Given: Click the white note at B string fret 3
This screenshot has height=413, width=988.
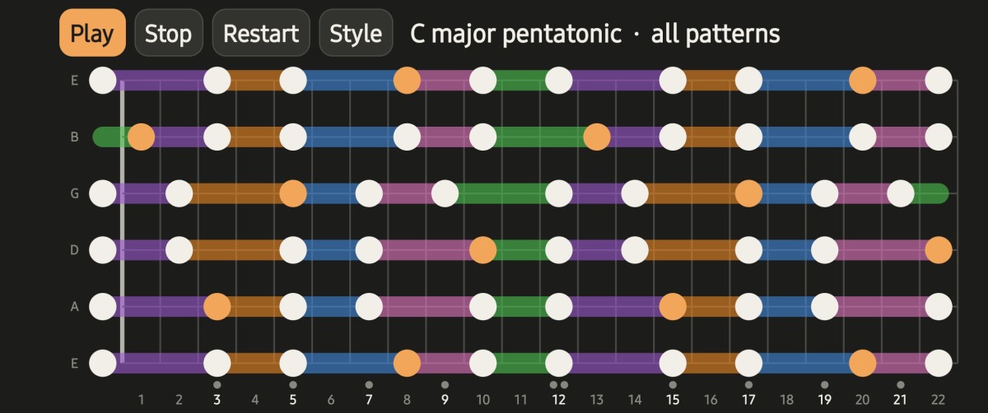Looking at the screenshot, I should 217,137.
